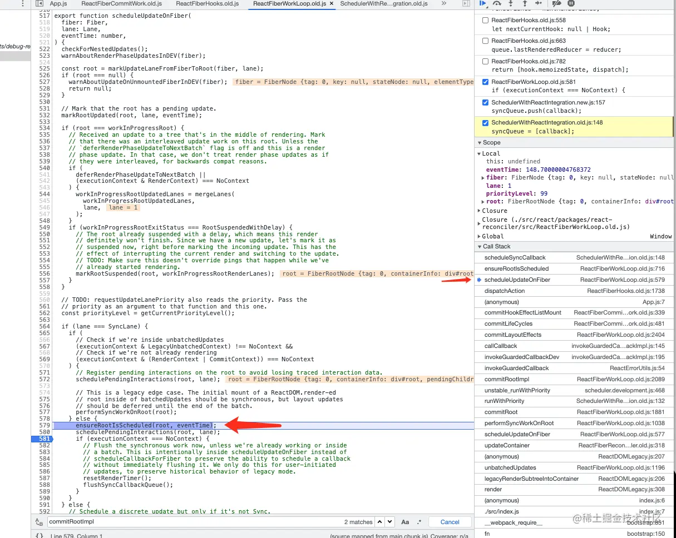This screenshot has width=676, height=538.
Task: Select scheduleSyncCallback call stack frame
Action: coord(574,257)
